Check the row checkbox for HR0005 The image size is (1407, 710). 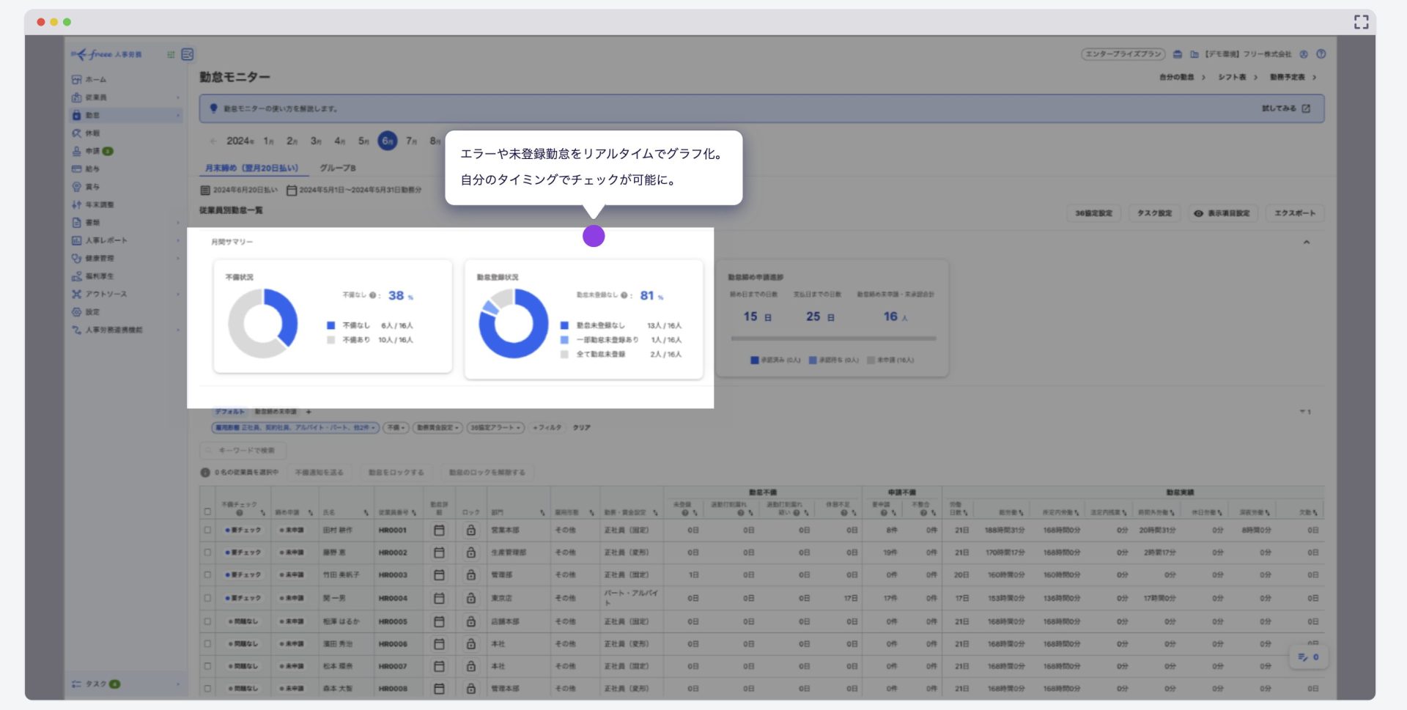208,621
